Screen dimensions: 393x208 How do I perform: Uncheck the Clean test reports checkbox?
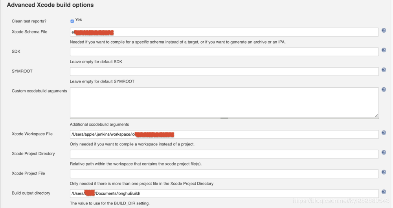[x=72, y=21]
